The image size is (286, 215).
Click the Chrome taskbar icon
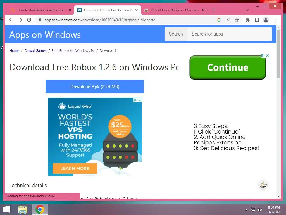tap(40, 209)
